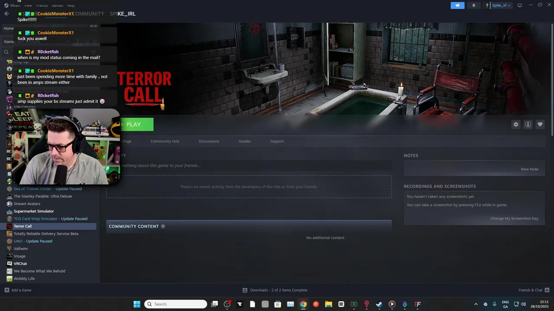Select Wobbly Life in library list
The height and width of the screenshot is (311, 554).
pos(24,279)
